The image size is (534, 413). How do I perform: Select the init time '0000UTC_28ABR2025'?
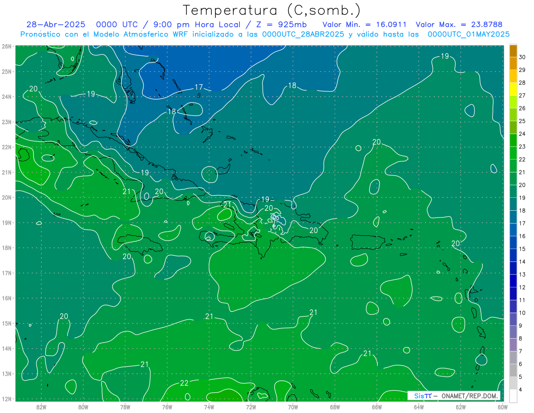[303, 34]
